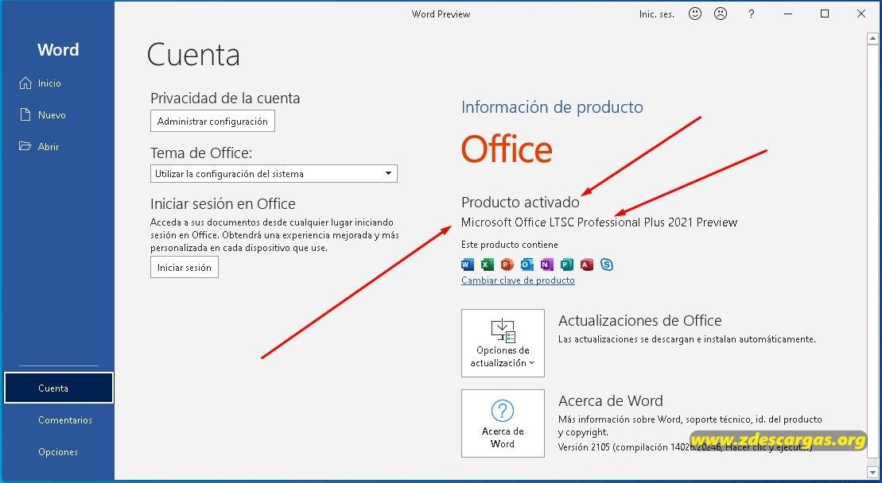This screenshot has height=483, width=882.
Task: Click Inic. ses. in the title bar
Action: tap(656, 14)
